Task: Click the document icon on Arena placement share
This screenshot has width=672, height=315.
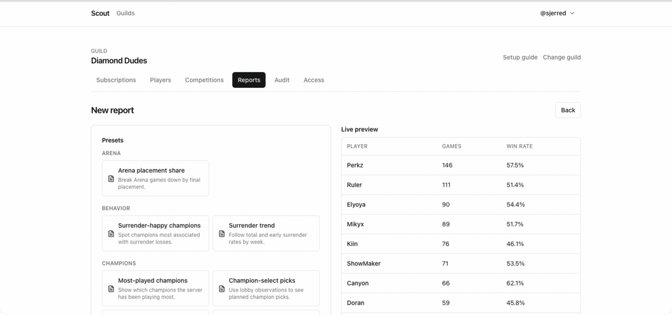Action: [x=111, y=178]
